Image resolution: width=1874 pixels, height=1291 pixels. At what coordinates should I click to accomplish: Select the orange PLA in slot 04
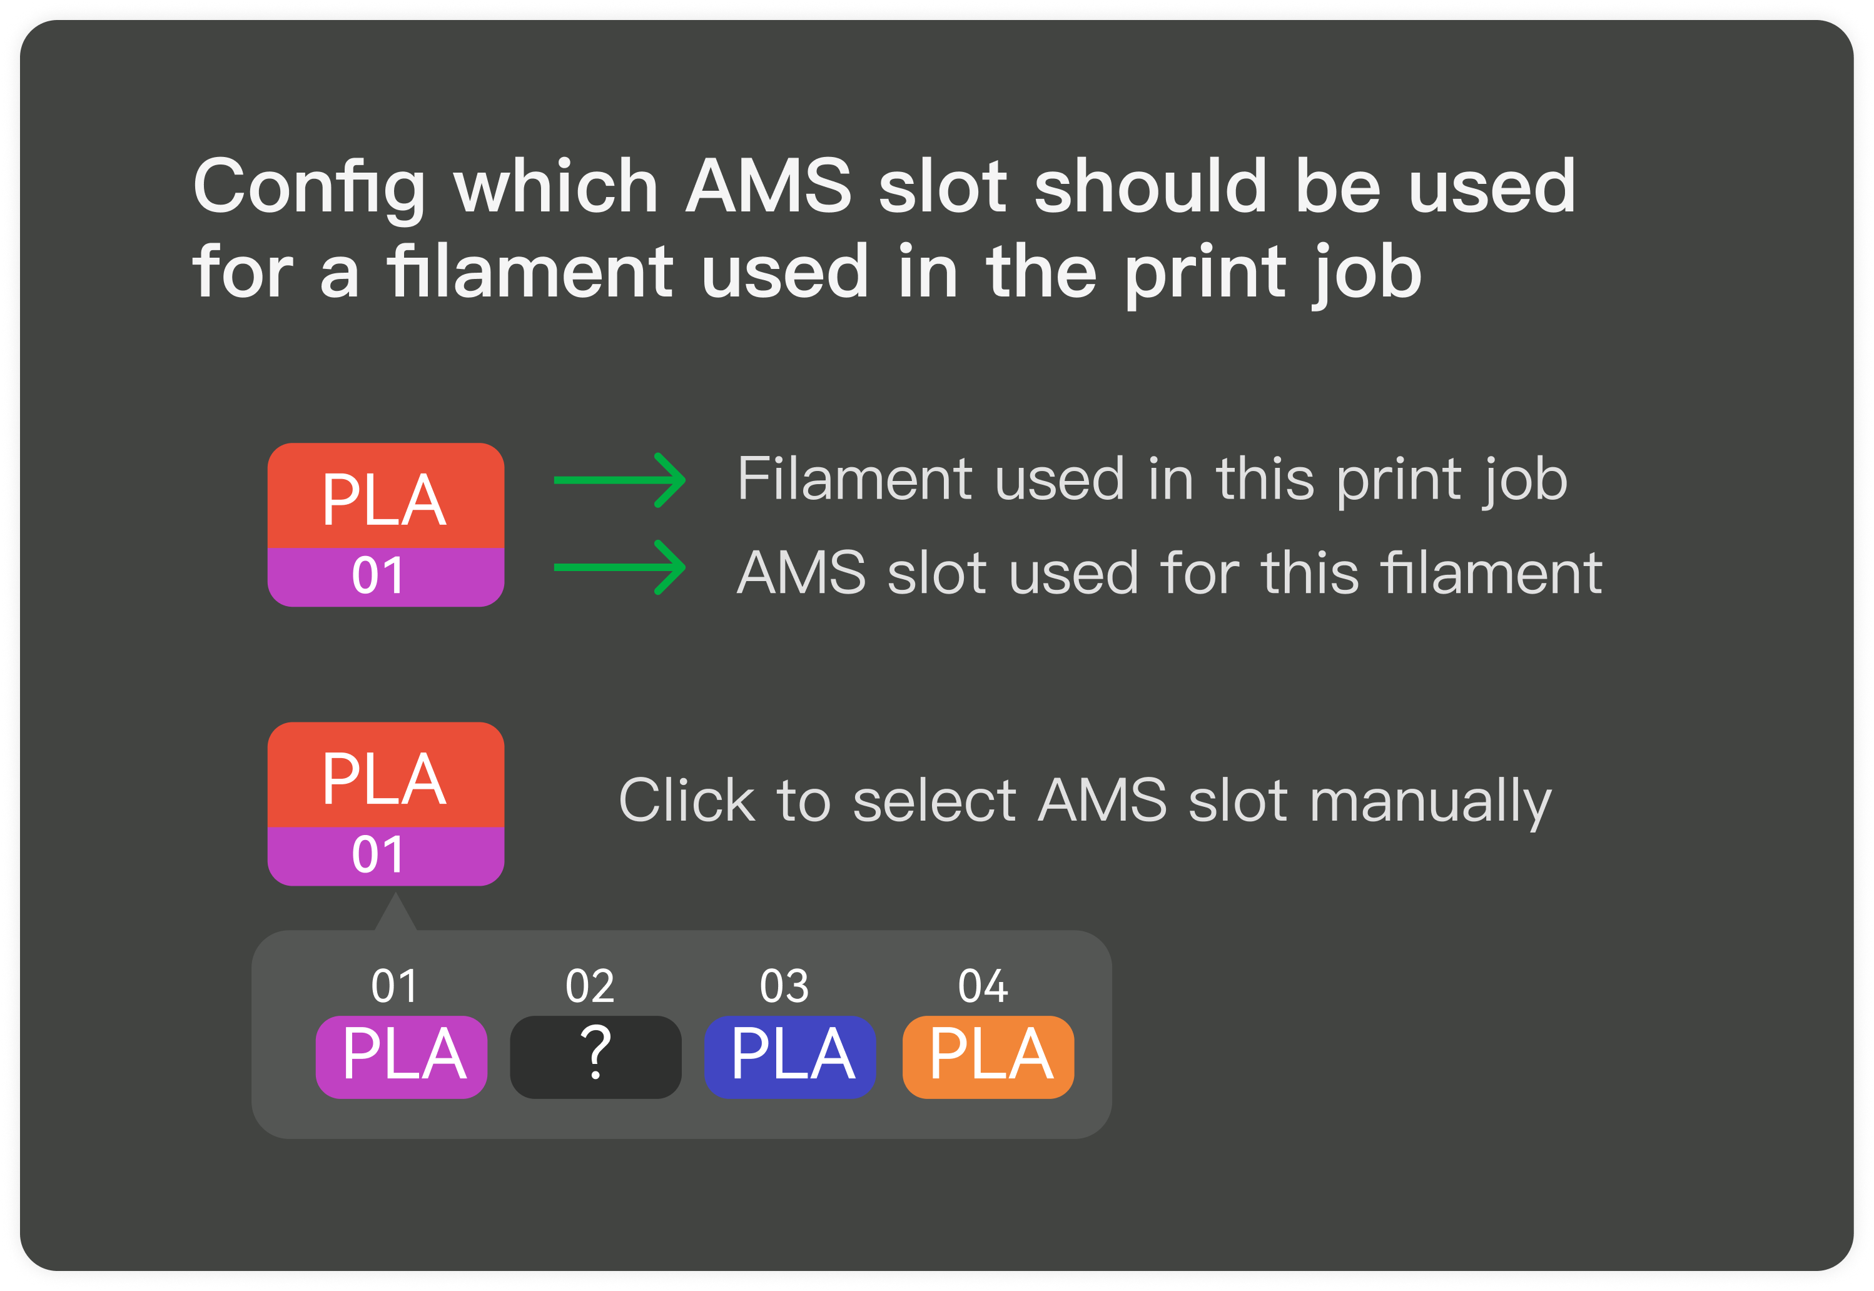tap(988, 1057)
